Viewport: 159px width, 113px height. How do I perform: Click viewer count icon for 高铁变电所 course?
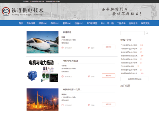[x=89, y=105]
